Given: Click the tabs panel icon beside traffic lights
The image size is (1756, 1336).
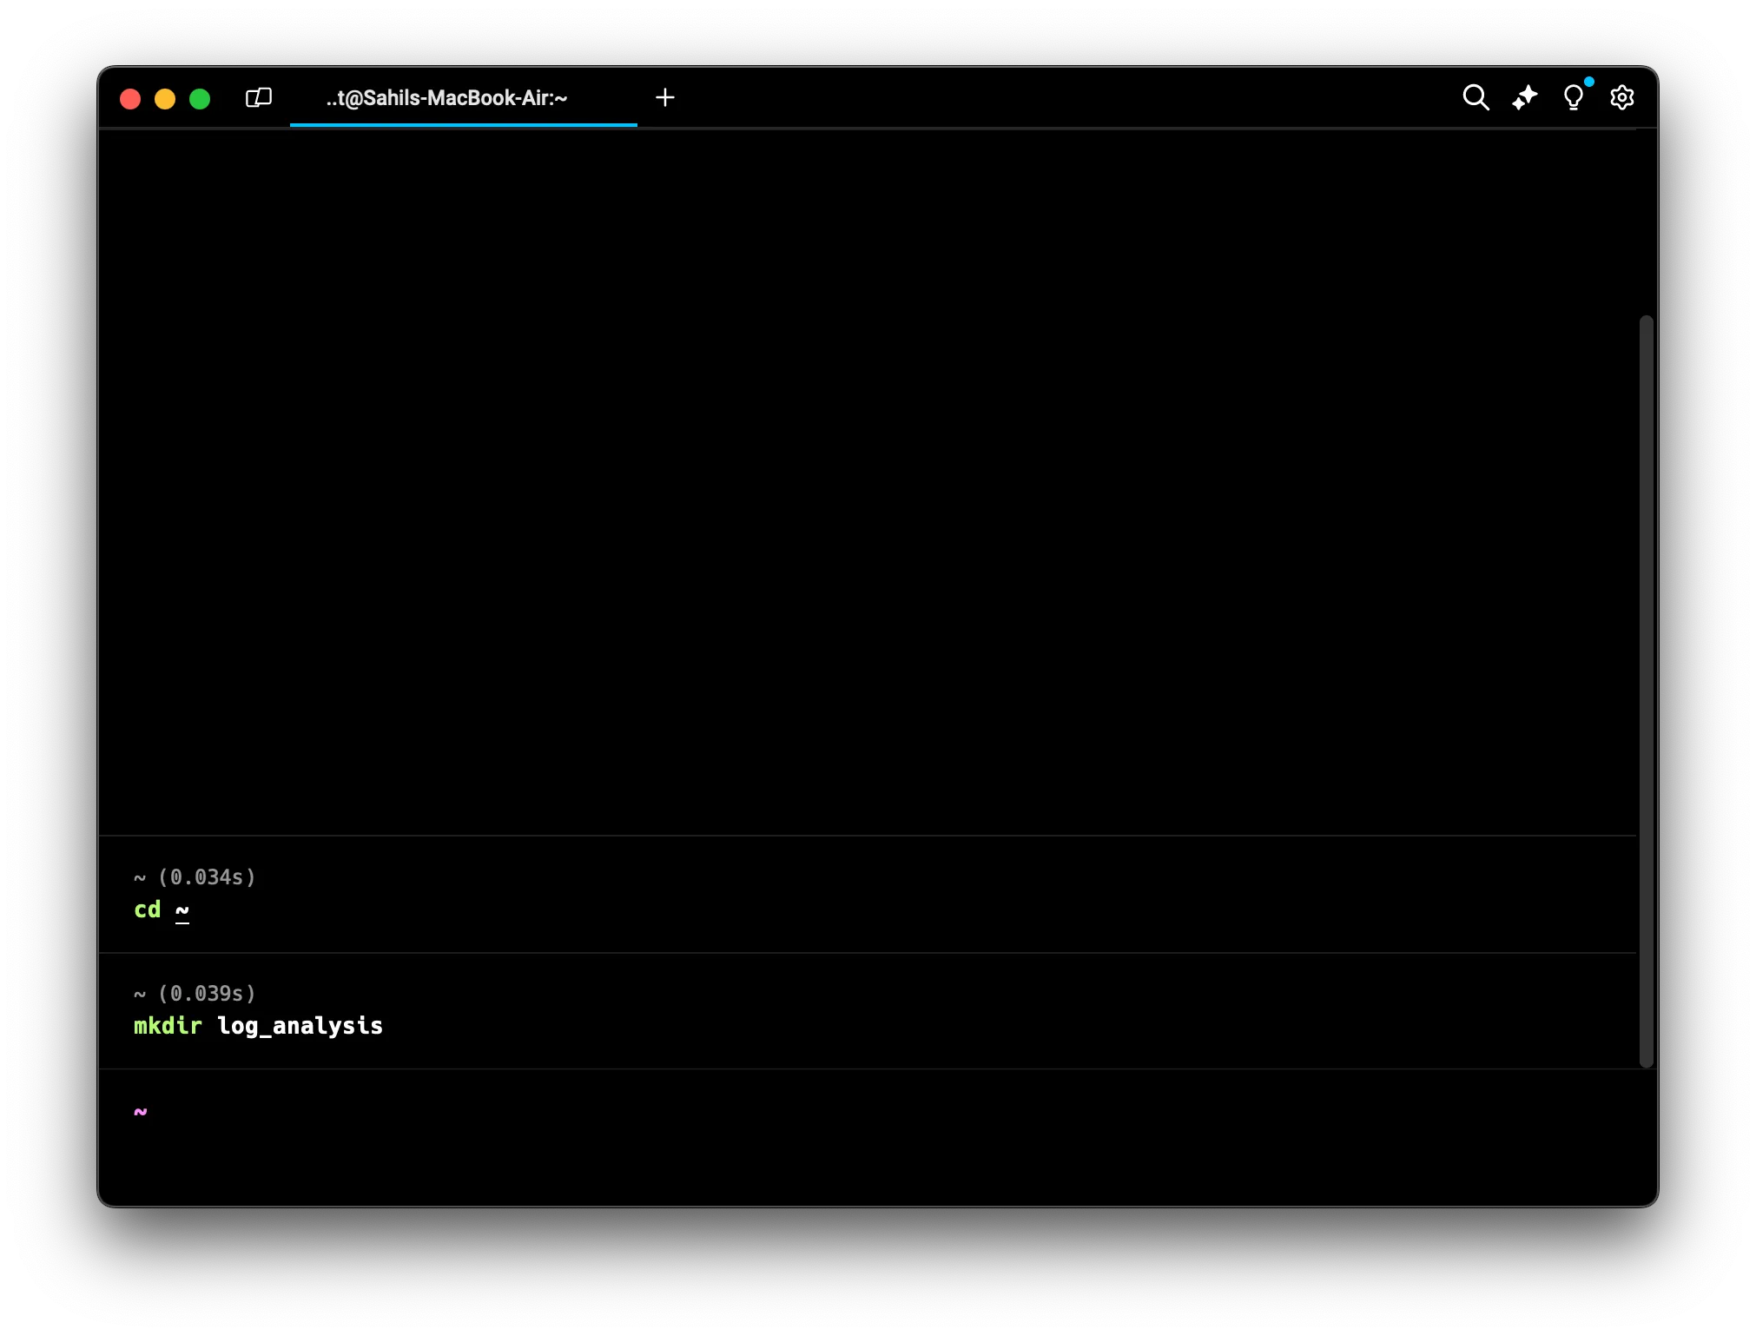Looking at the screenshot, I should (x=258, y=97).
